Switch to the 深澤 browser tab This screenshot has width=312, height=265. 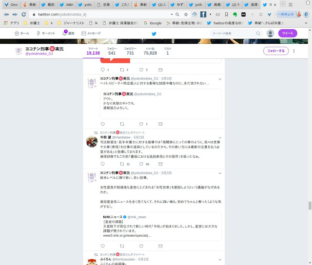tap(252, 5)
